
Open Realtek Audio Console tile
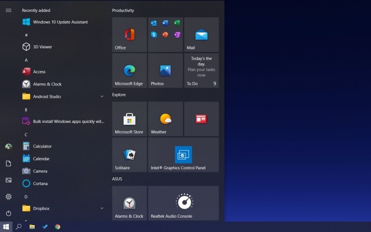(184, 203)
